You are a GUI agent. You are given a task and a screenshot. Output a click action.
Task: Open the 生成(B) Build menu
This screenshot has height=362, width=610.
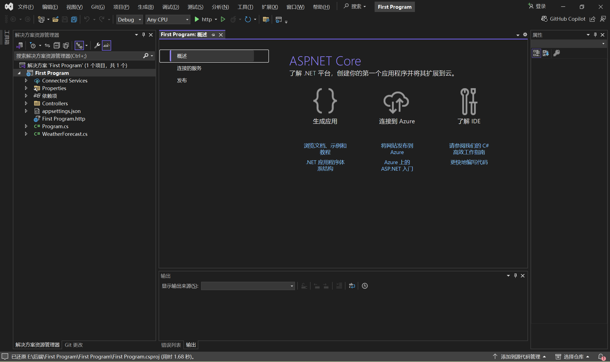(146, 7)
